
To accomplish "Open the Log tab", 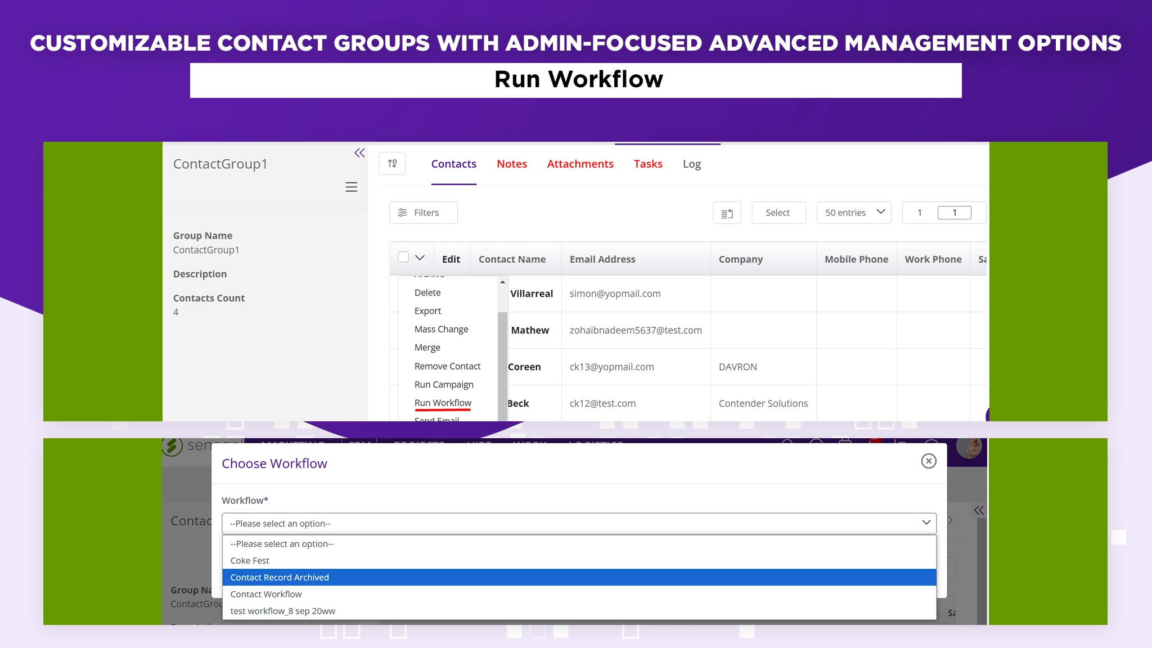I will 691,164.
